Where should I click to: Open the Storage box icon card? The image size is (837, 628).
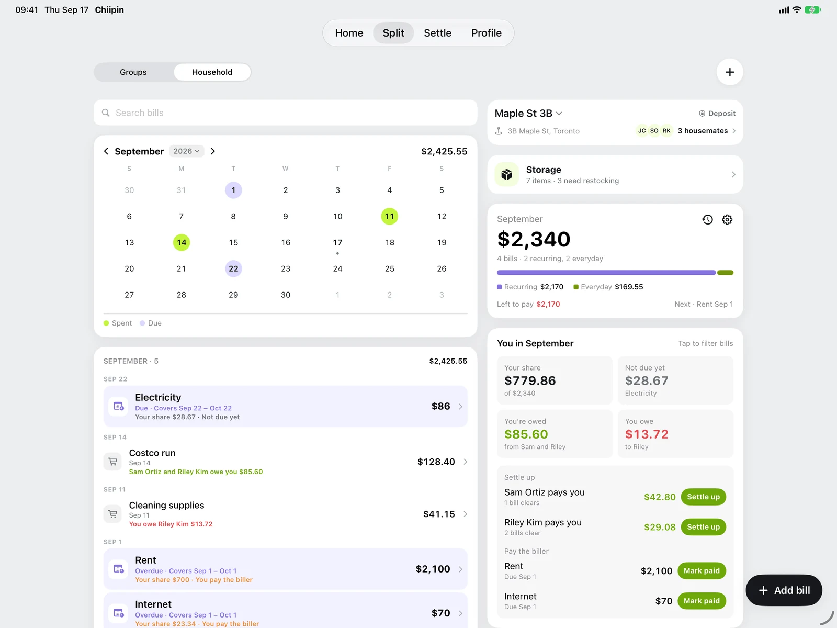506,174
